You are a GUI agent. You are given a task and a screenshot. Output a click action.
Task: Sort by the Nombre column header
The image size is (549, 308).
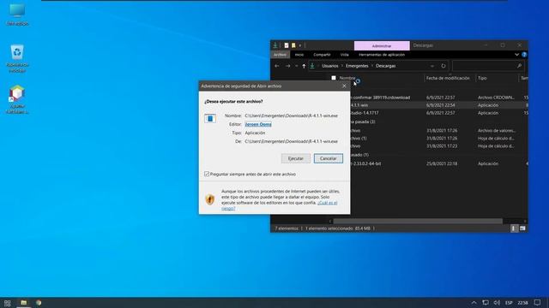347,78
